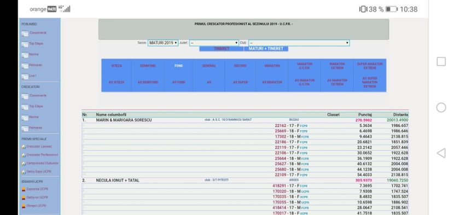Open Expozitia UCPR hierarchy

37,189
